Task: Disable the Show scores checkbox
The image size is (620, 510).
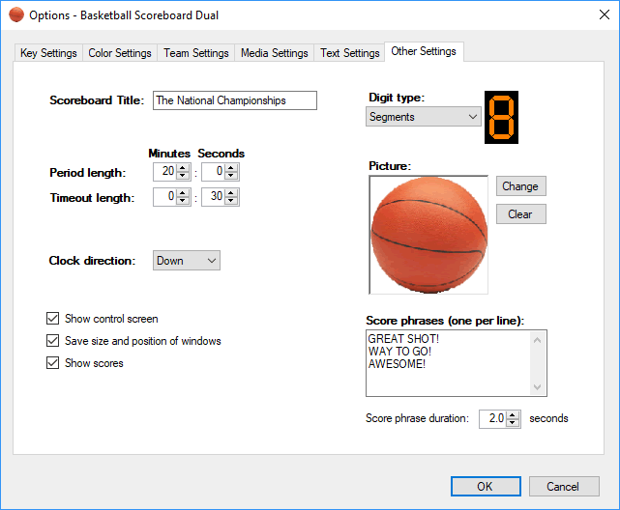Action: coord(53,363)
